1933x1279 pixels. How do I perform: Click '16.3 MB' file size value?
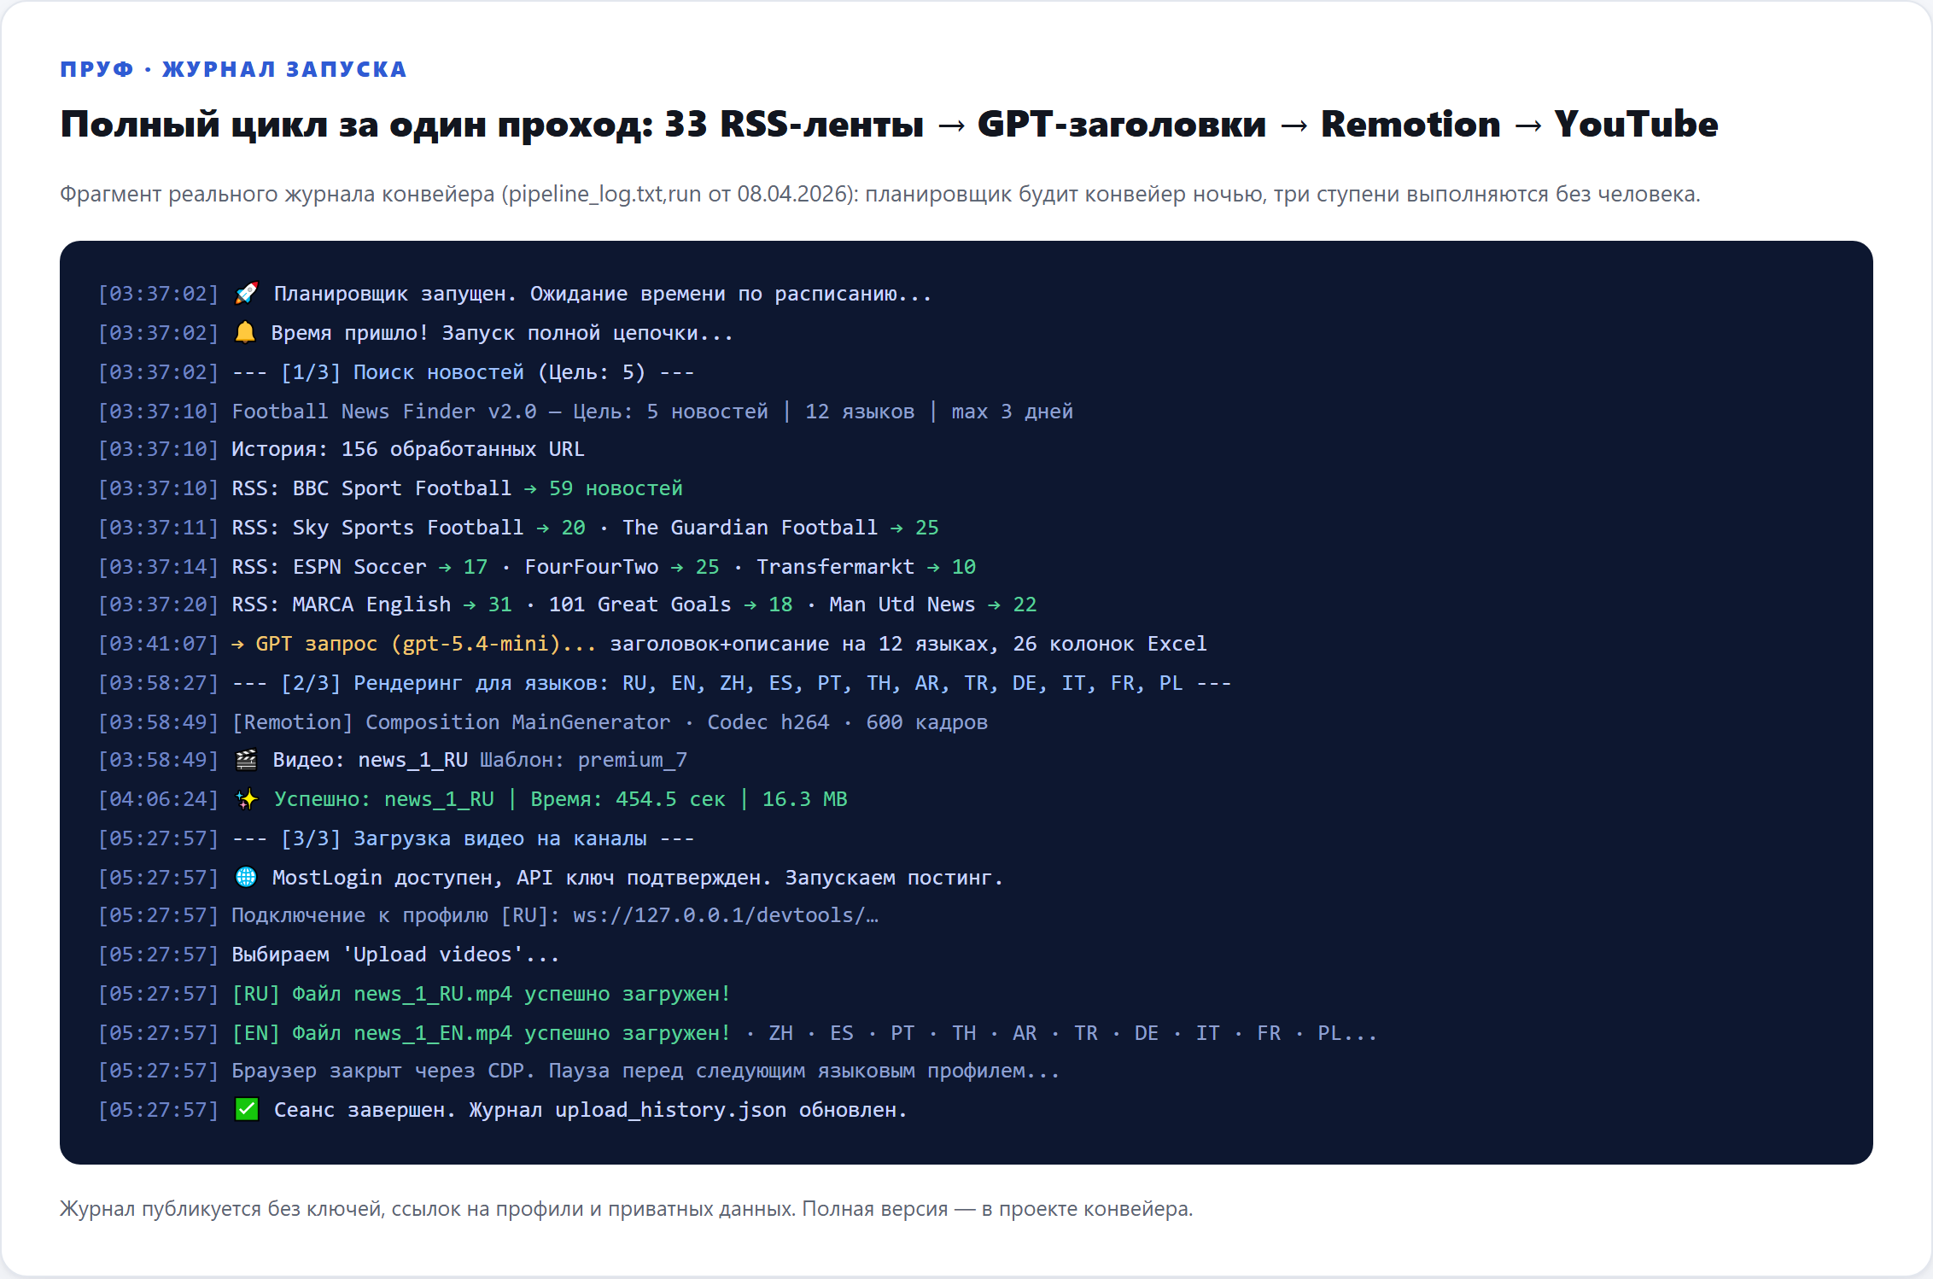point(804,799)
